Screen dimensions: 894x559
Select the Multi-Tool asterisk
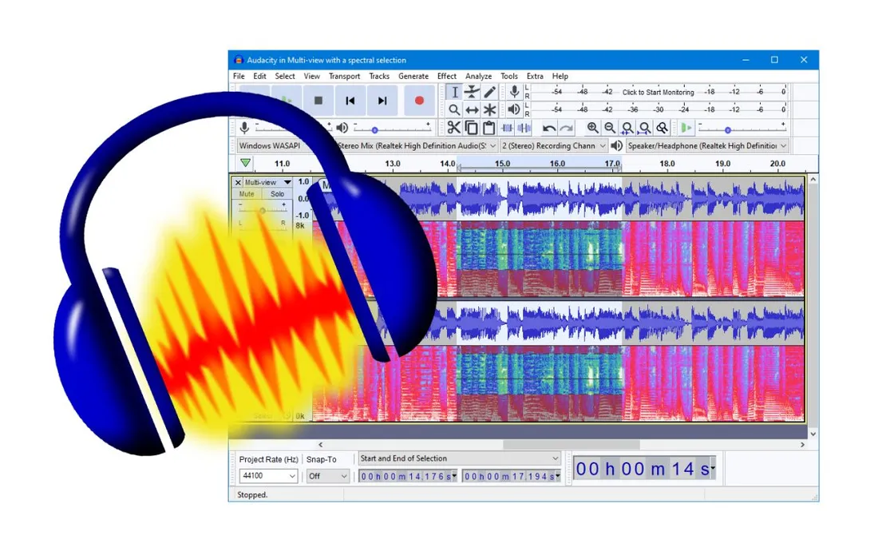(490, 109)
